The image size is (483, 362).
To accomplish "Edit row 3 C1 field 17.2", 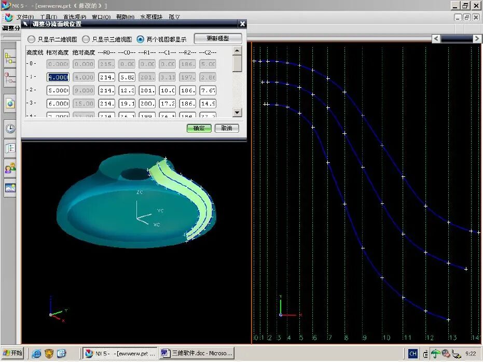I will 168,104.
